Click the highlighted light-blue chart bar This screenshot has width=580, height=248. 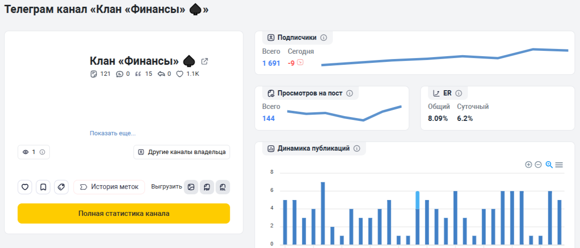[x=418, y=200]
